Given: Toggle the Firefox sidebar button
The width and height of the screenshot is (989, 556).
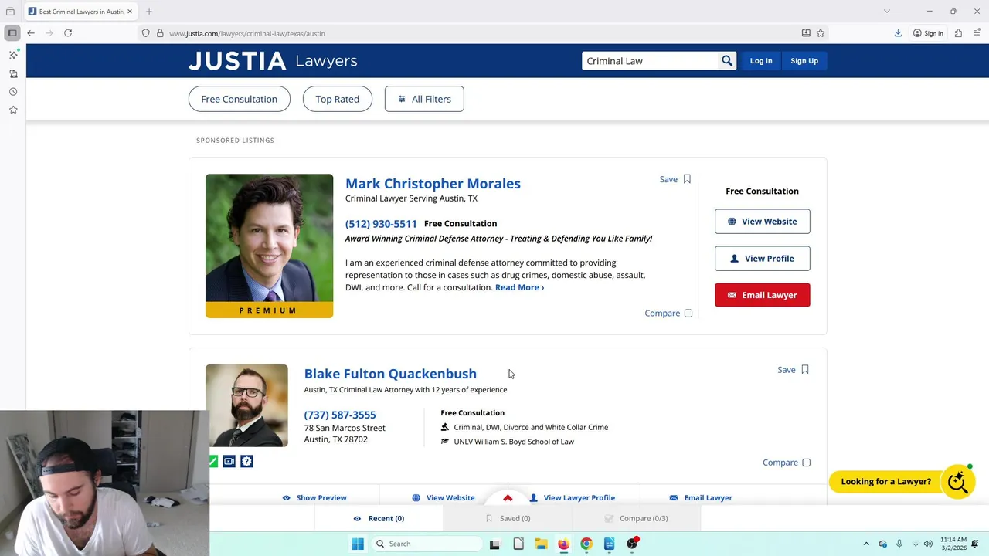Looking at the screenshot, I should [x=12, y=33].
